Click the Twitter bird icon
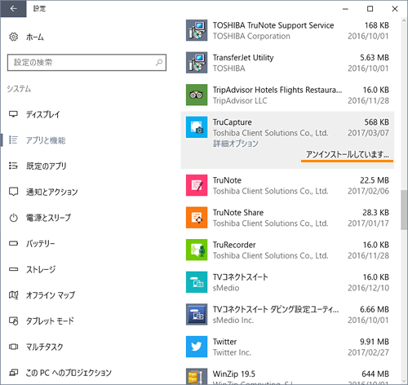 [x=197, y=347]
